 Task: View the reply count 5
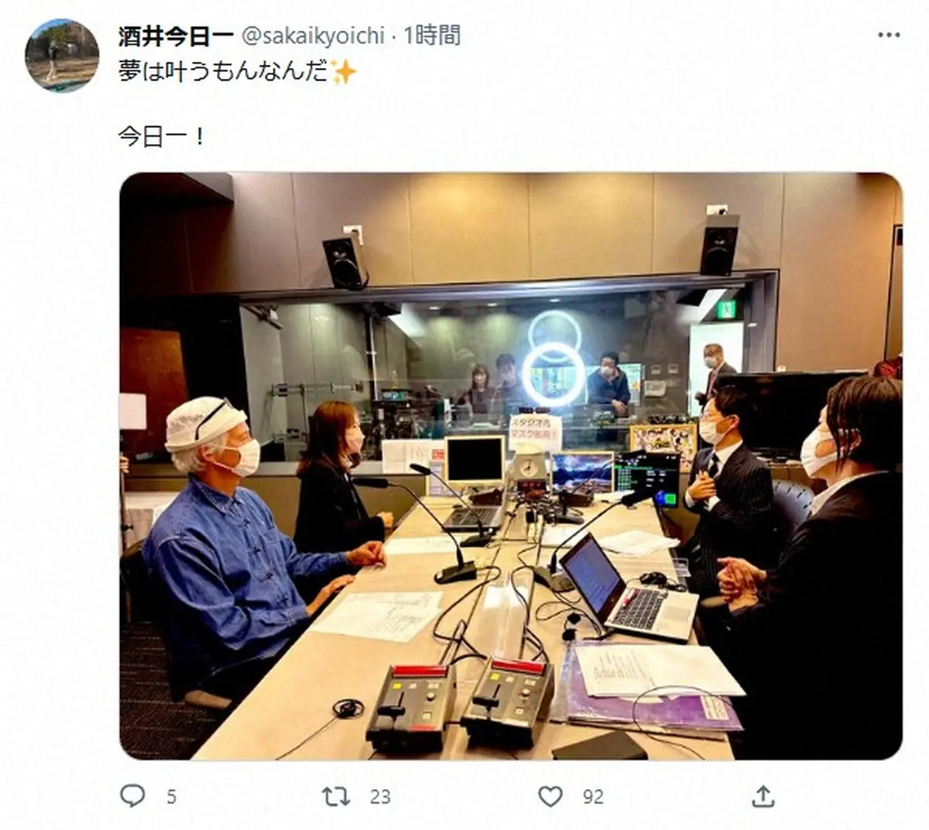click(171, 797)
